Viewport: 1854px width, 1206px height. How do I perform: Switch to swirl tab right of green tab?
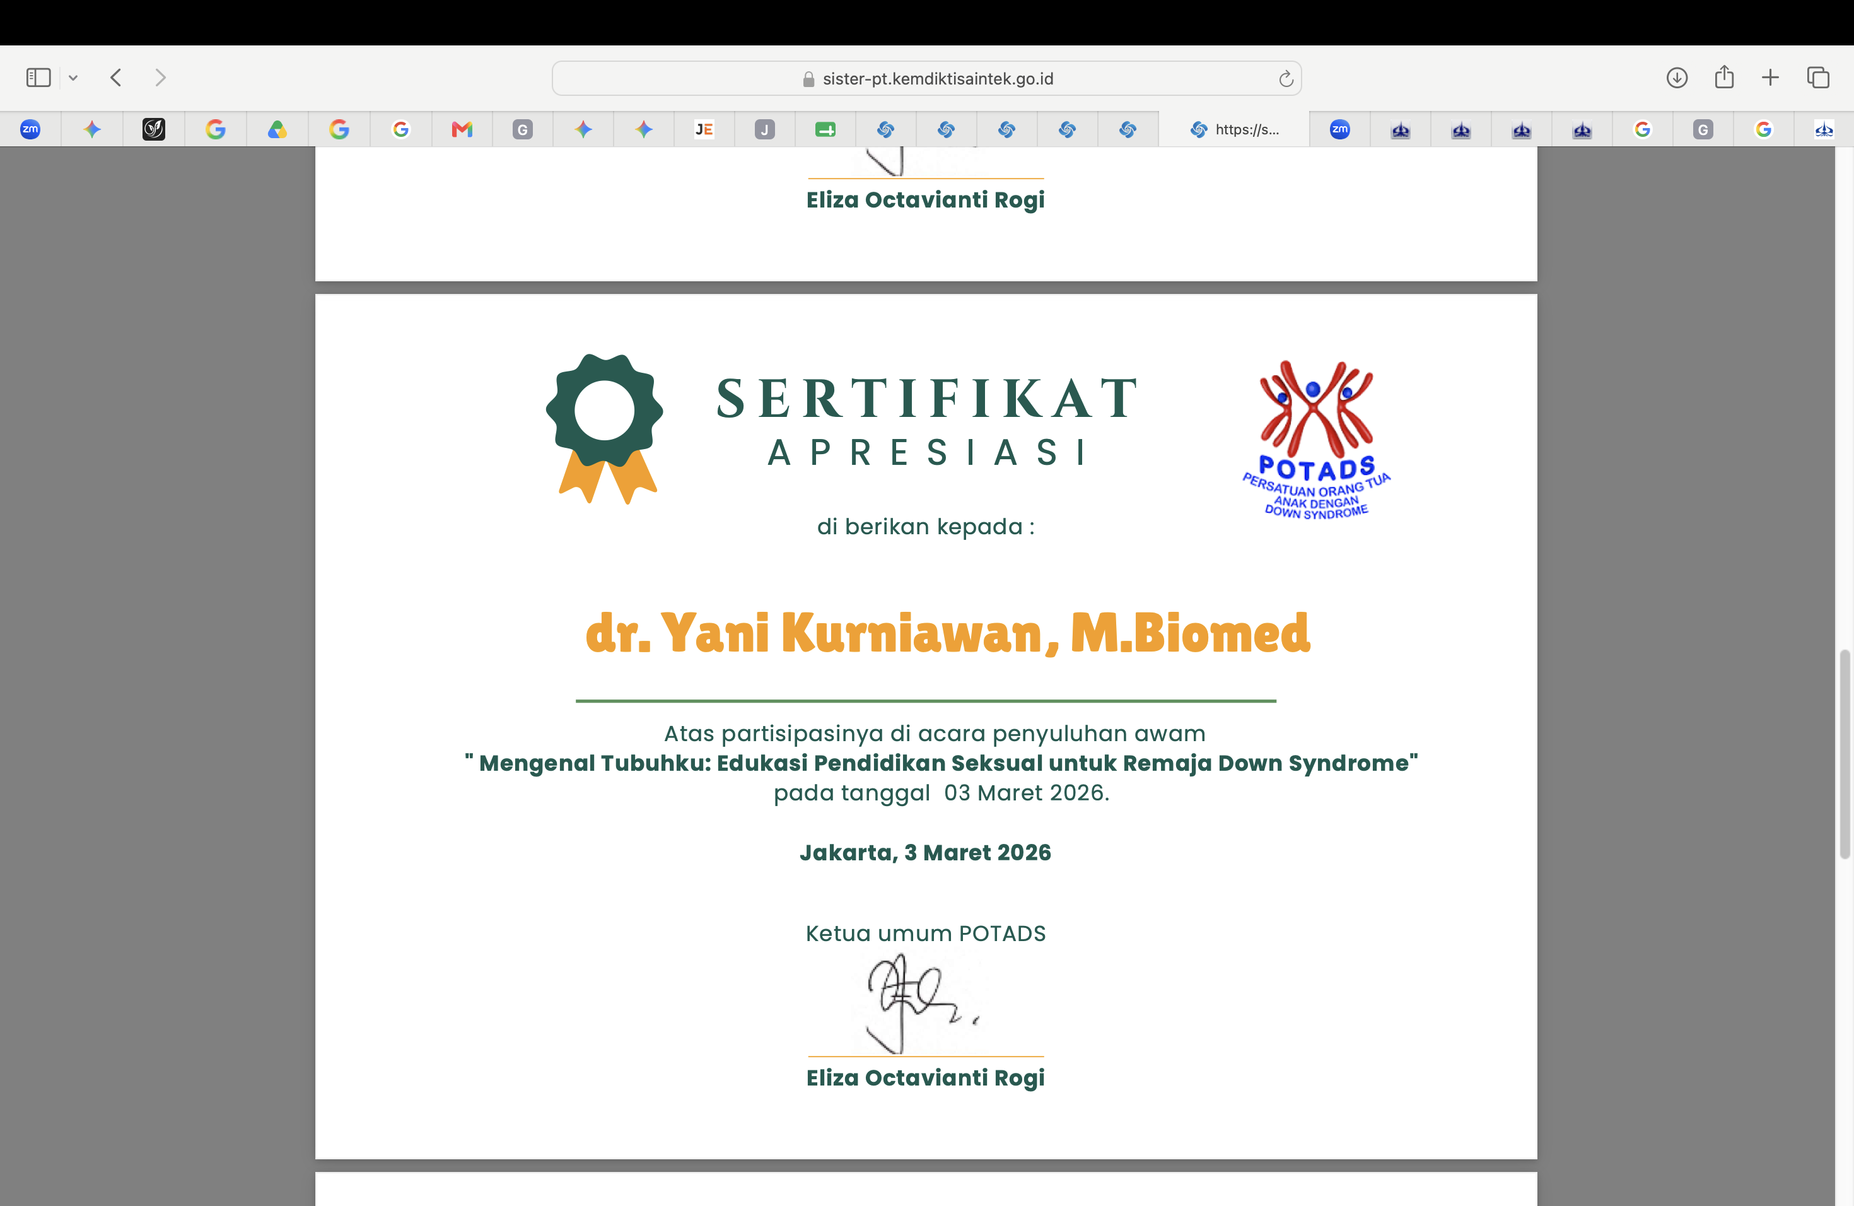coord(886,129)
